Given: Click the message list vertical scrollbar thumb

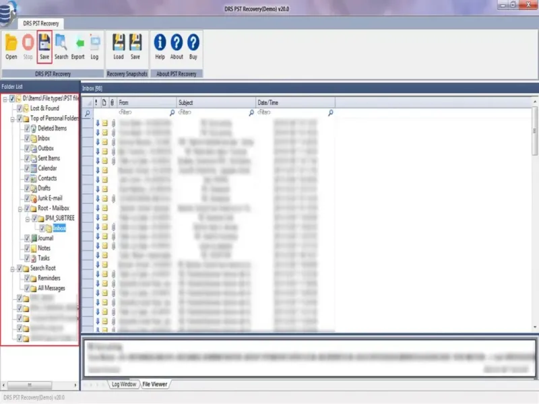Looking at the screenshot, I should 535,131.
